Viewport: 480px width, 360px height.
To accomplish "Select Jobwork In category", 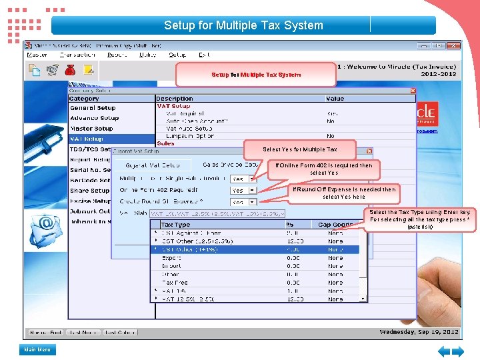I will [x=91, y=221].
